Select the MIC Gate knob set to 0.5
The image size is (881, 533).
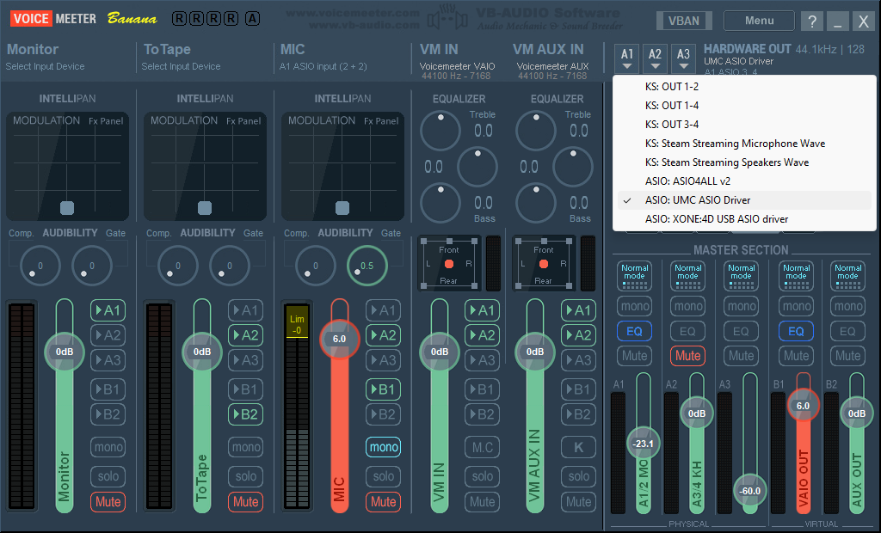367,266
